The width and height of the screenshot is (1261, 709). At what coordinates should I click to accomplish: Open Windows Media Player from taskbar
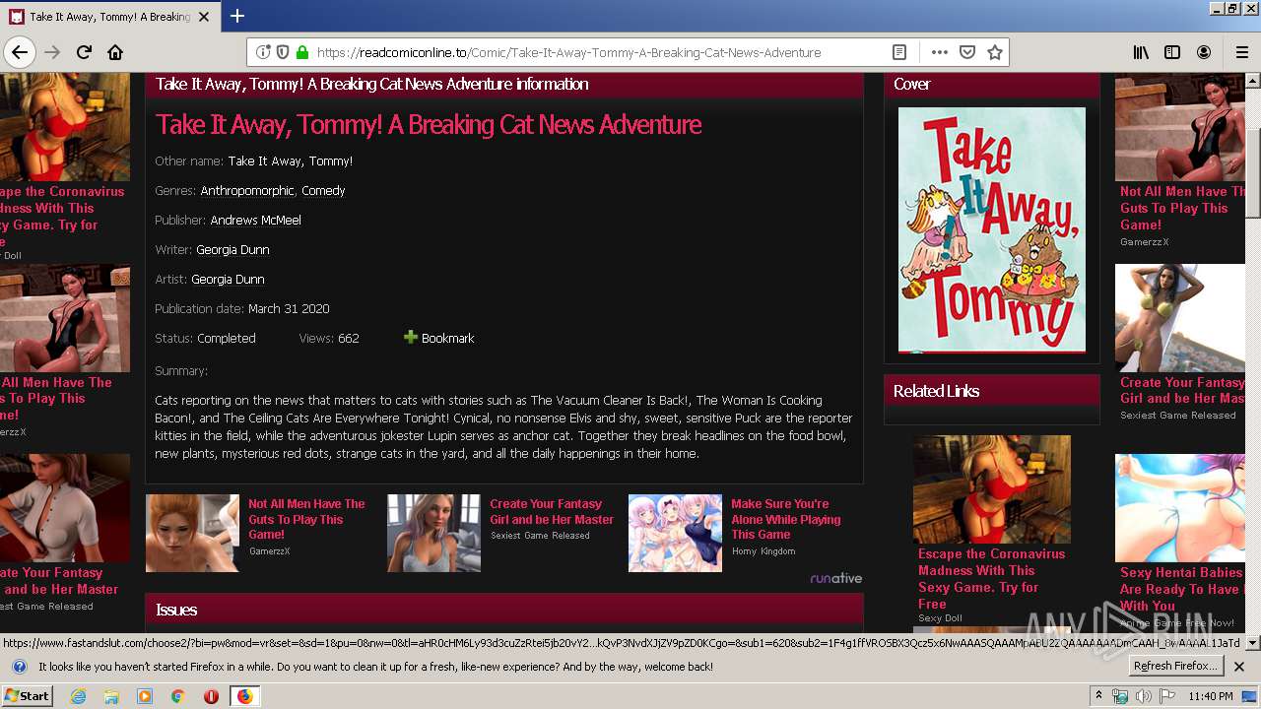pos(145,696)
